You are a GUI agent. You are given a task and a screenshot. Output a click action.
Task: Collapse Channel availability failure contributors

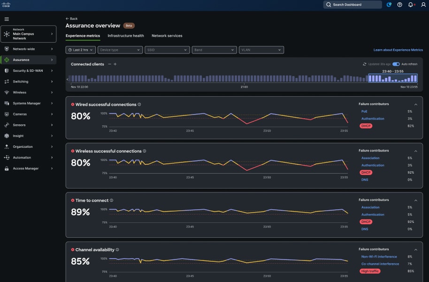415,250
